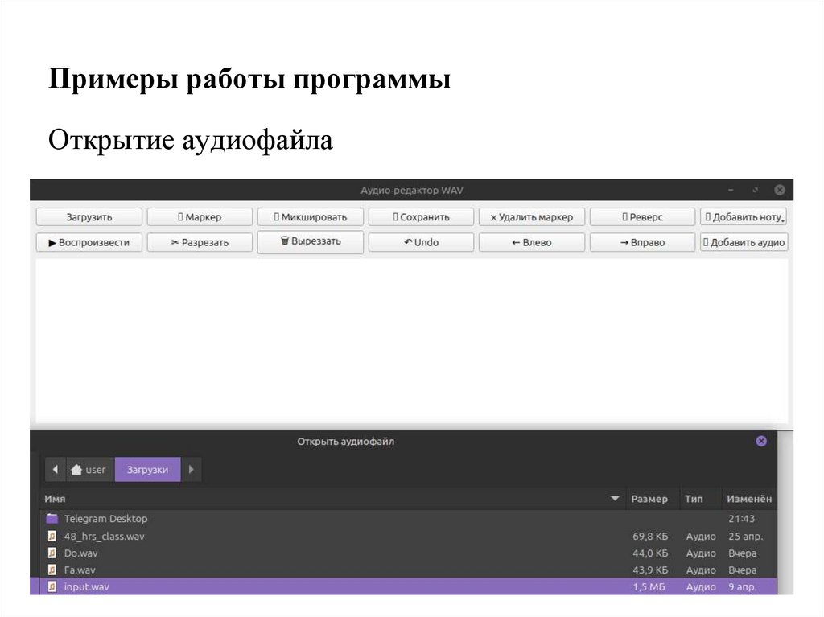
Task: Click the Вырезать trash button
Action: point(311,242)
